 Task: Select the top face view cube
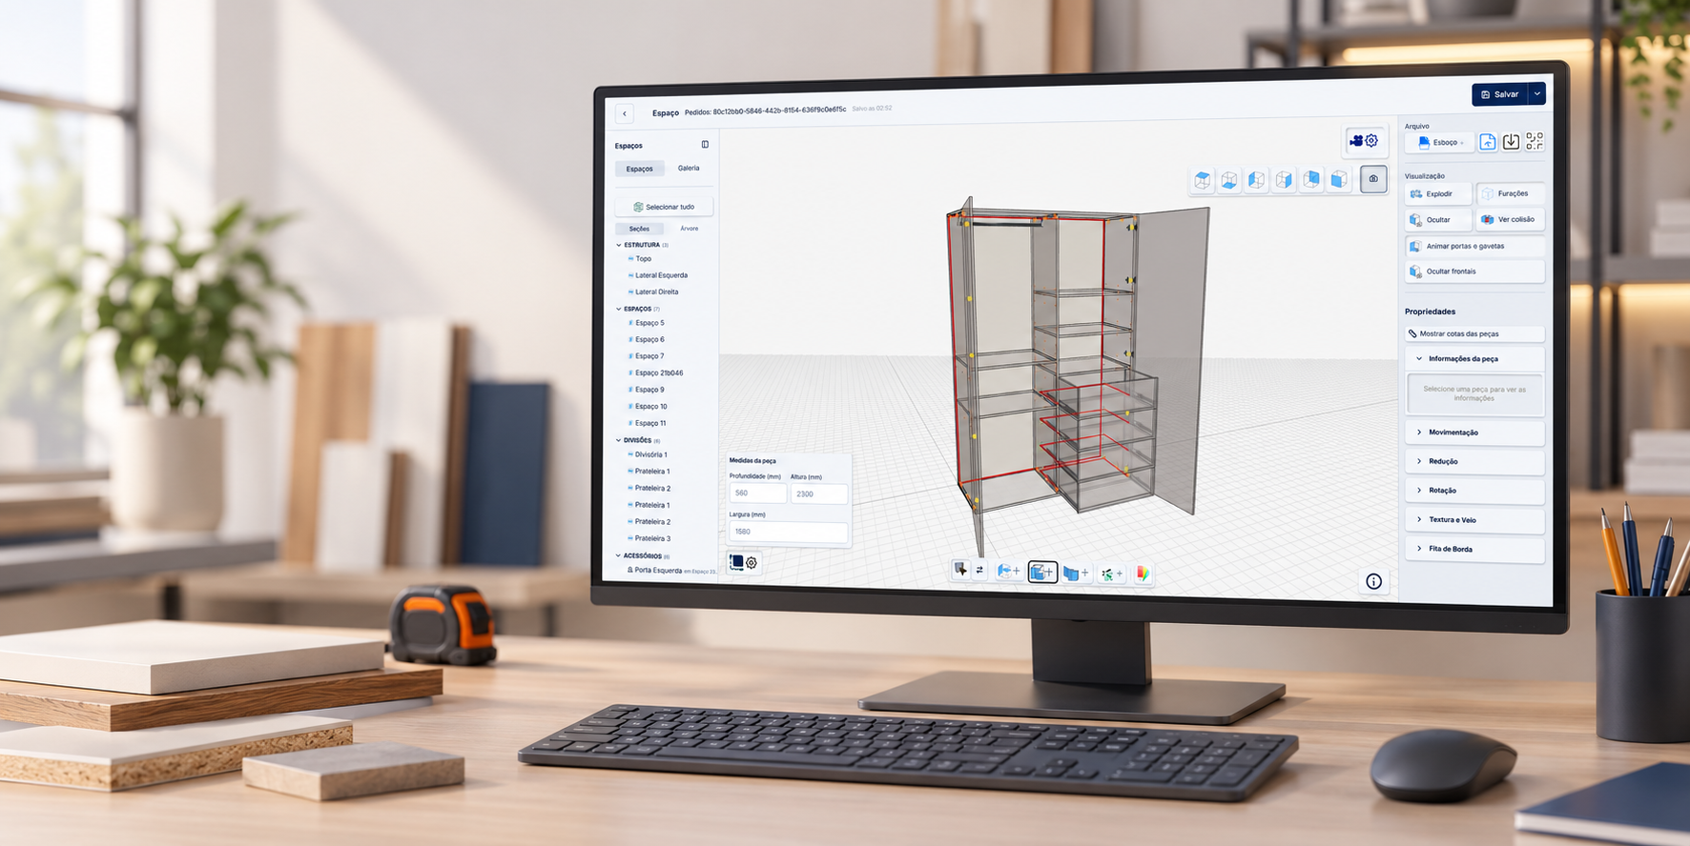1203,180
